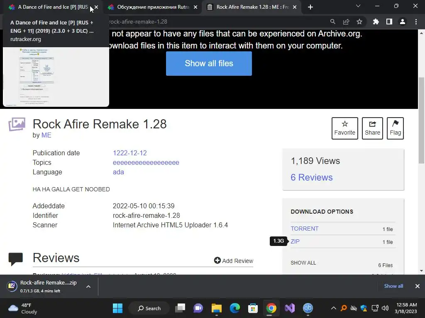
Task: Click the cloud sync tray icon
Action: pyautogui.click(x=354, y=308)
